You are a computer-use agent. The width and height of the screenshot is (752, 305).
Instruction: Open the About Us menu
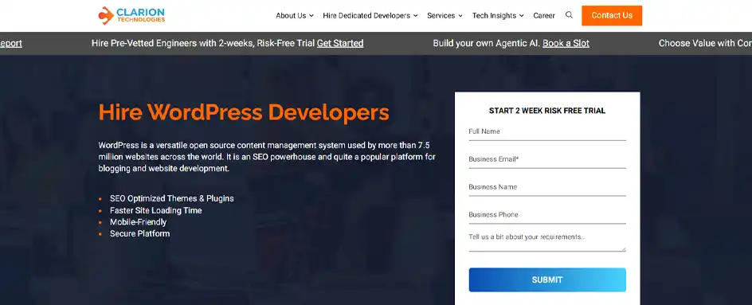(291, 15)
